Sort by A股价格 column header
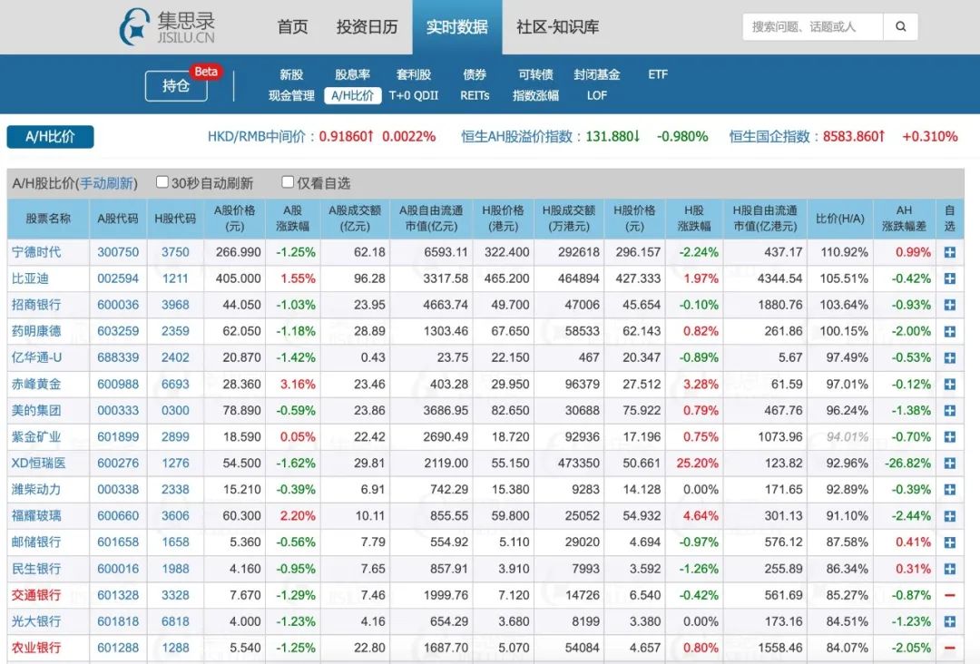The height and width of the screenshot is (664, 980). tap(234, 218)
